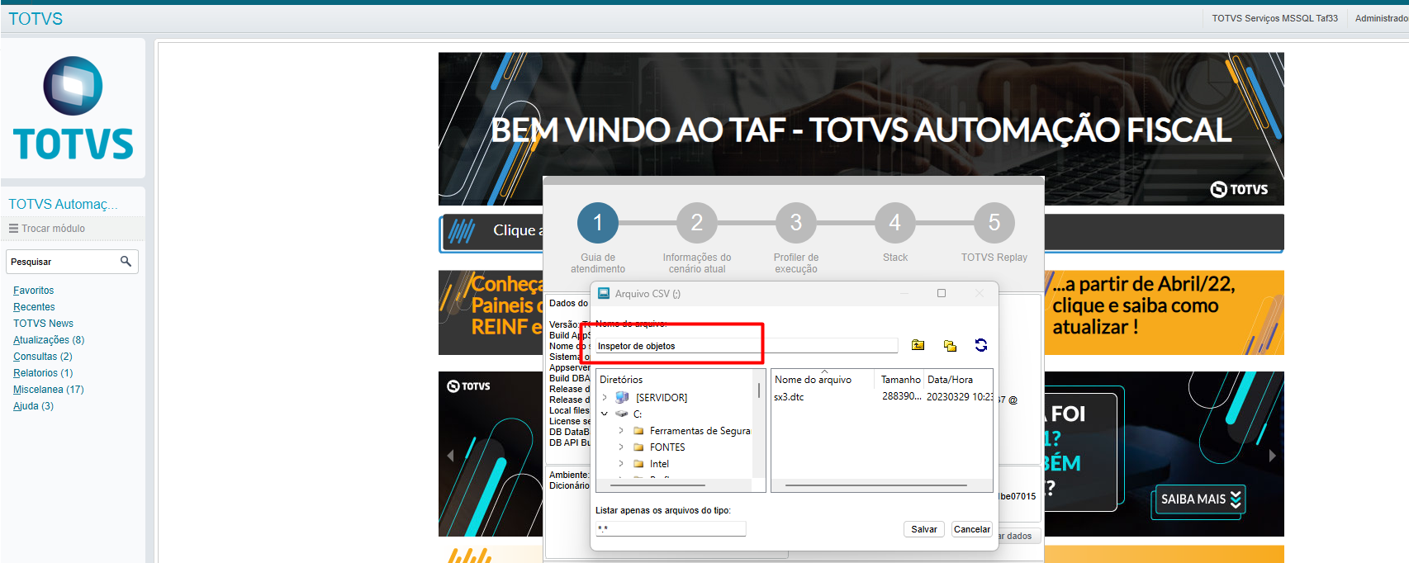Click the SAIBA MAIS button
This screenshot has height=563, width=1409.
[1199, 499]
